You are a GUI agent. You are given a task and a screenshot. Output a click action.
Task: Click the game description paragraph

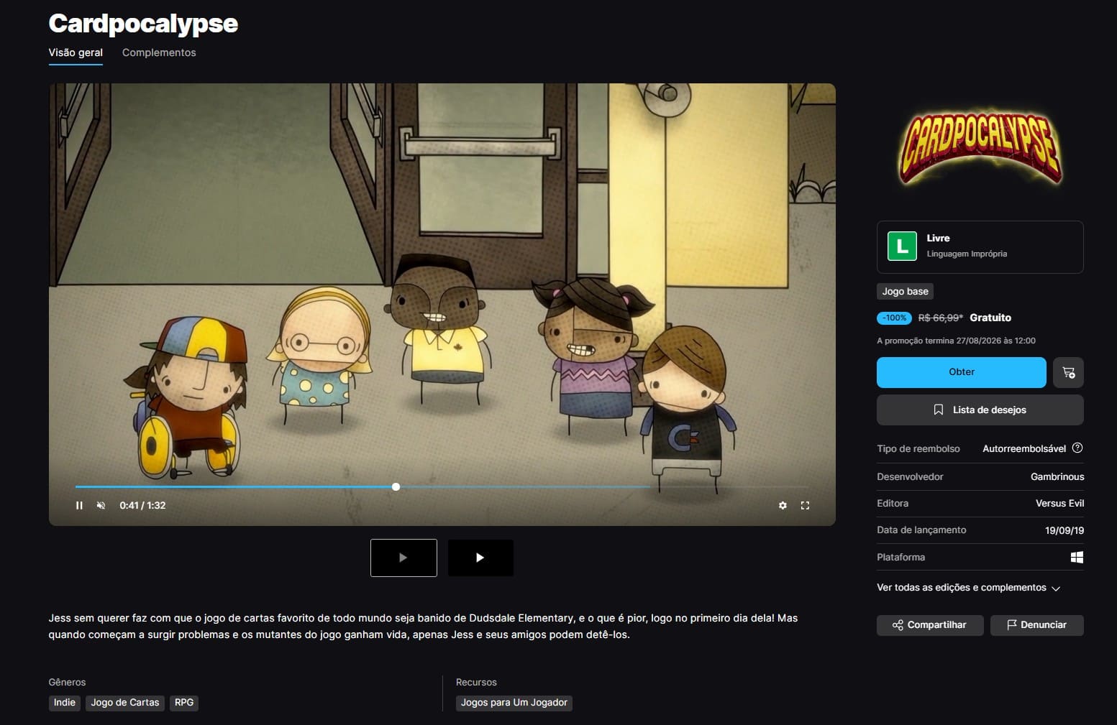(x=423, y=627)
